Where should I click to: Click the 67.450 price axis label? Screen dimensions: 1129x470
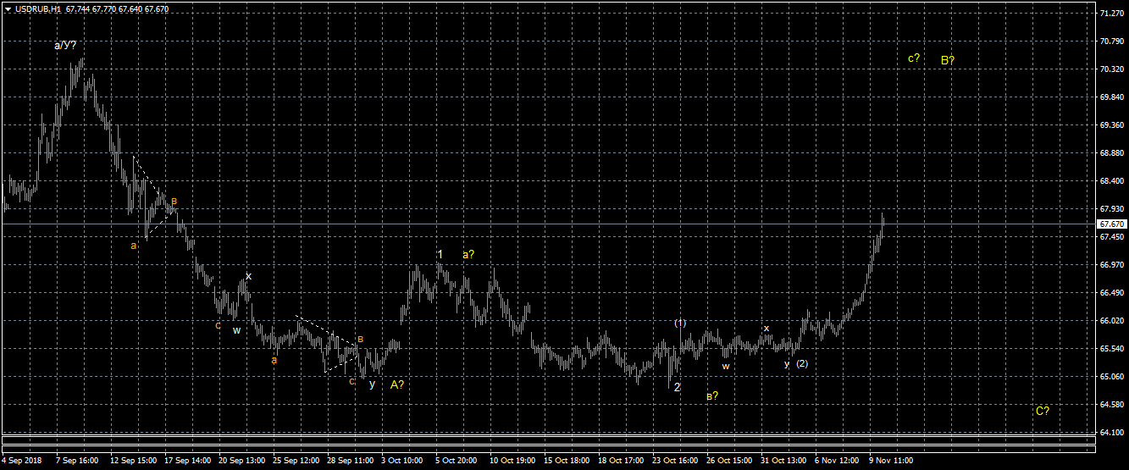(x=1111, y=237)
